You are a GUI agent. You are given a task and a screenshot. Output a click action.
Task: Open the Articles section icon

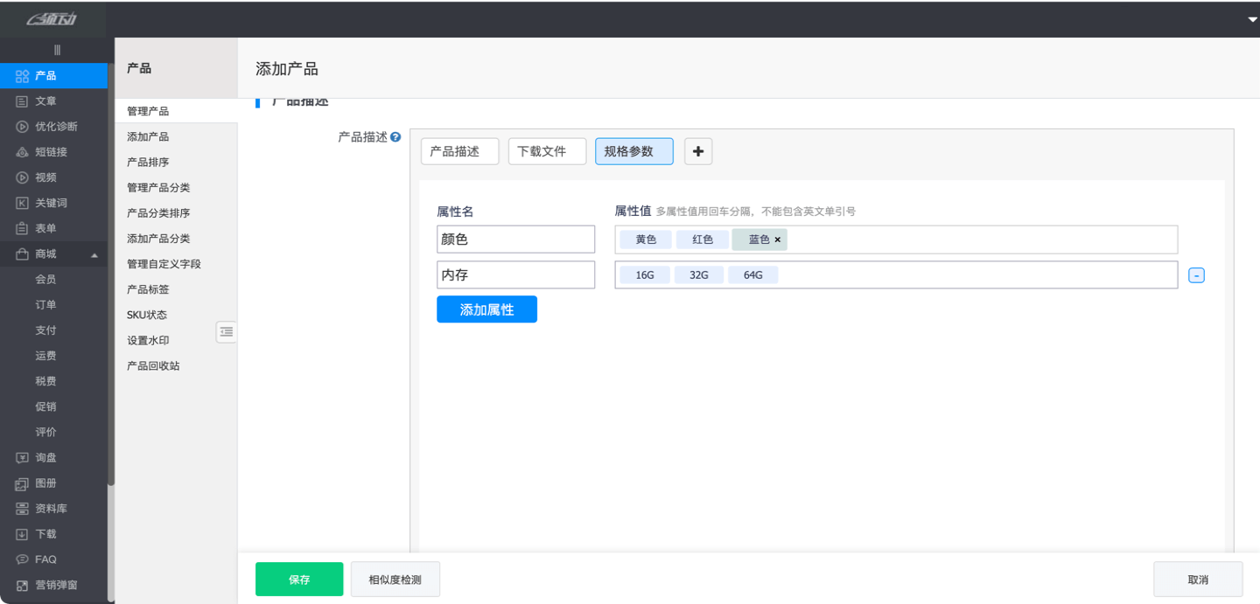click(23, 101)
